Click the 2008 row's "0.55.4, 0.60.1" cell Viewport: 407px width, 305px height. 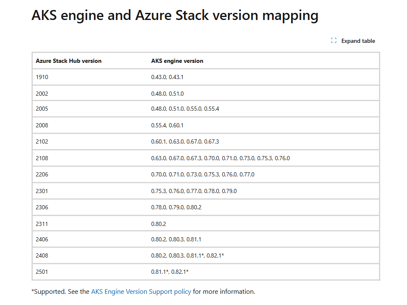click(x=167, y=125)
